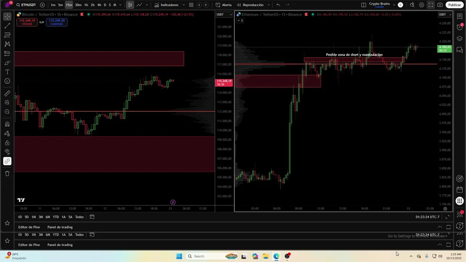The image size is (466, 262).
Task: Select the brush drawing tool
Action: point(7,63)
